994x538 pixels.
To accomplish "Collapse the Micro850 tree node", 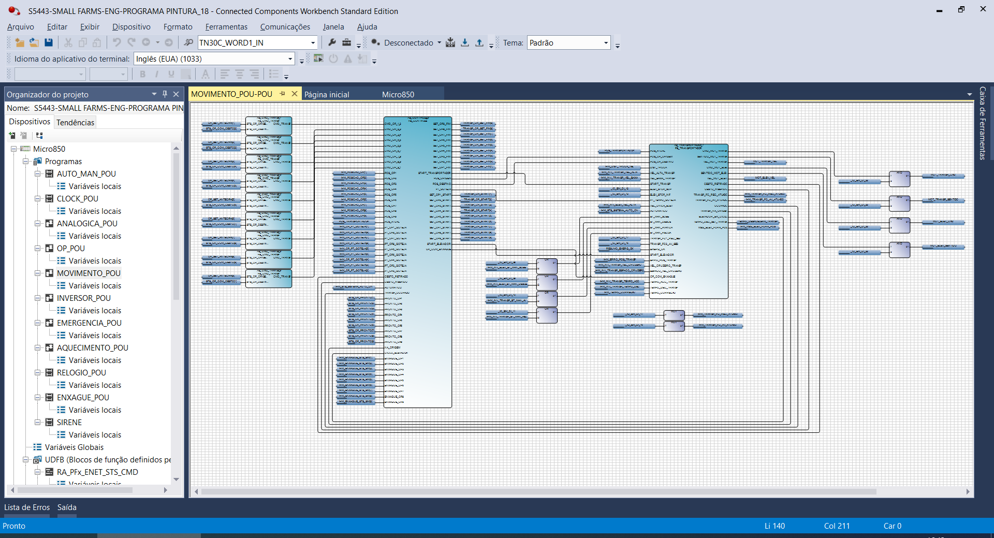I will pos(13,149).
